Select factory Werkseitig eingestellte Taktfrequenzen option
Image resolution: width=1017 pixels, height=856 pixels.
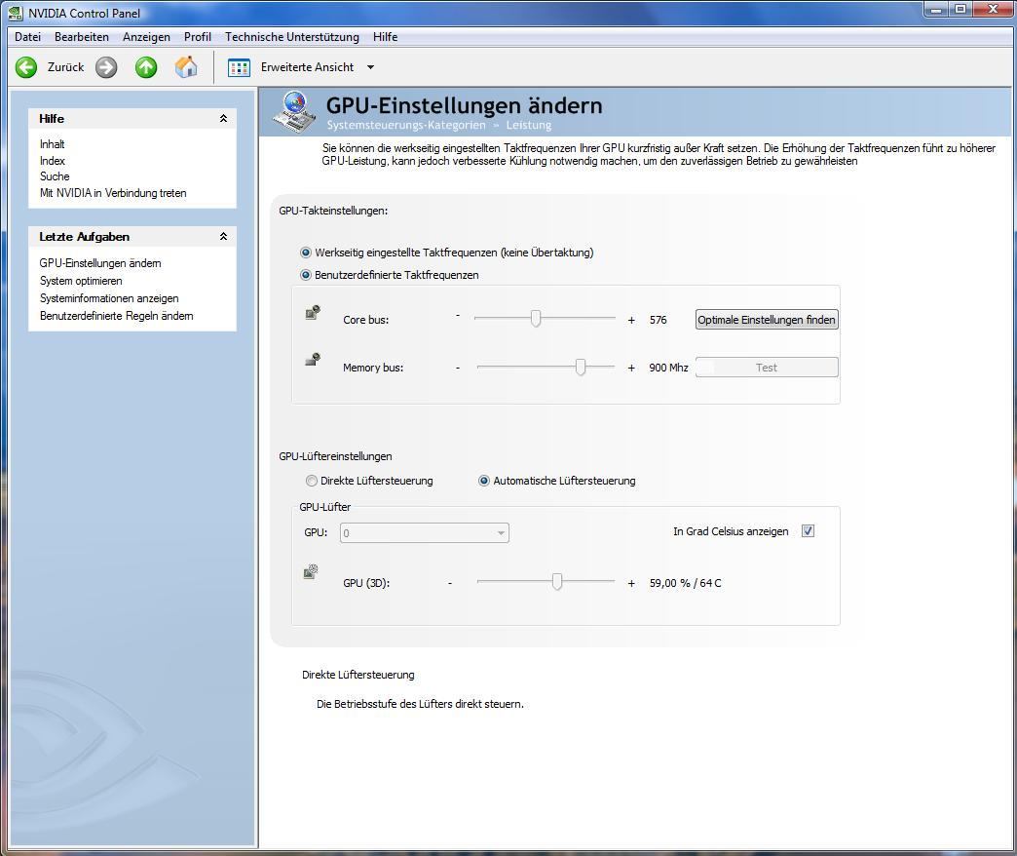click(306, 253)
